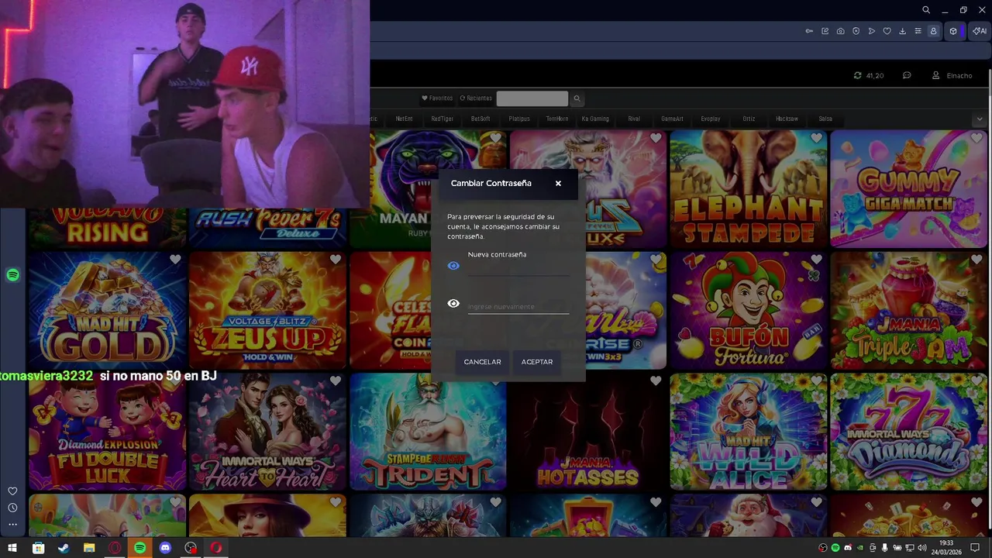Viewport: 992px width, 558px height.
Task: Select the Hacksaw provider tab
Action: coord(787,119)
